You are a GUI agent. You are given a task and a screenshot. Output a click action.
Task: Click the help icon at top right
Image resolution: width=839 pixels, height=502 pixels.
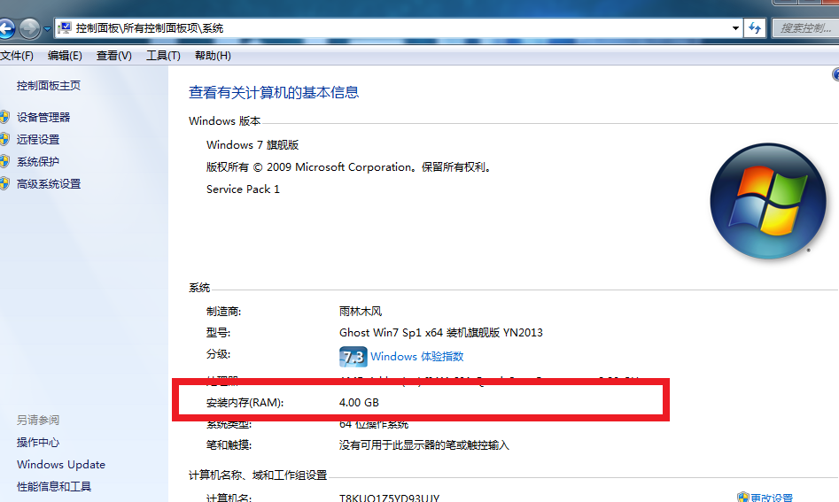[x=835, y=74]
